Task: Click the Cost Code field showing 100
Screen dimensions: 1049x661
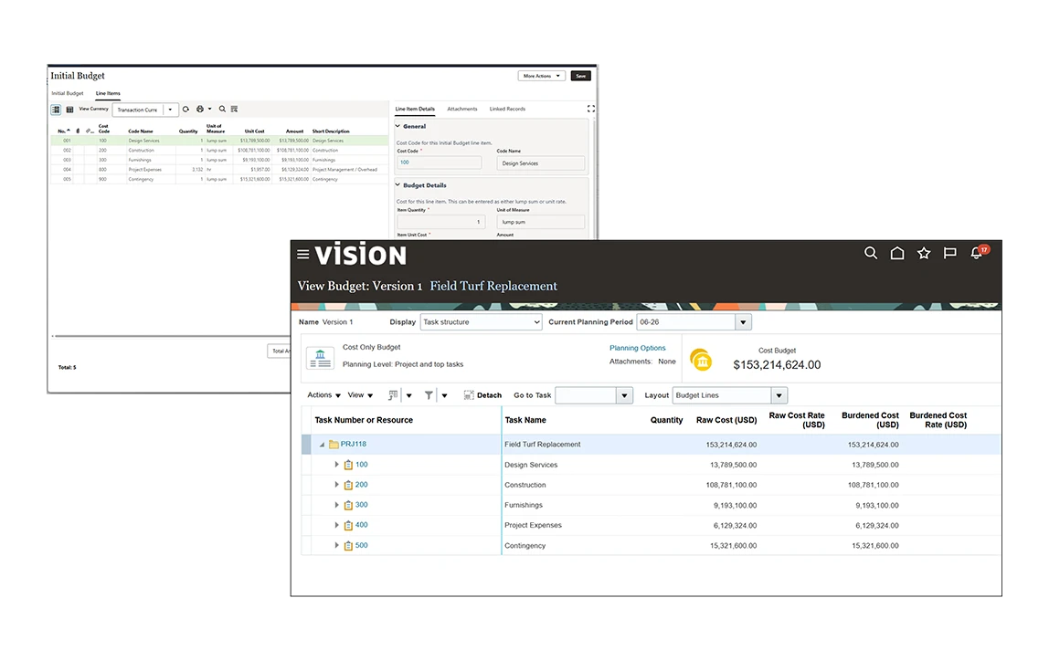Action: 439,163
